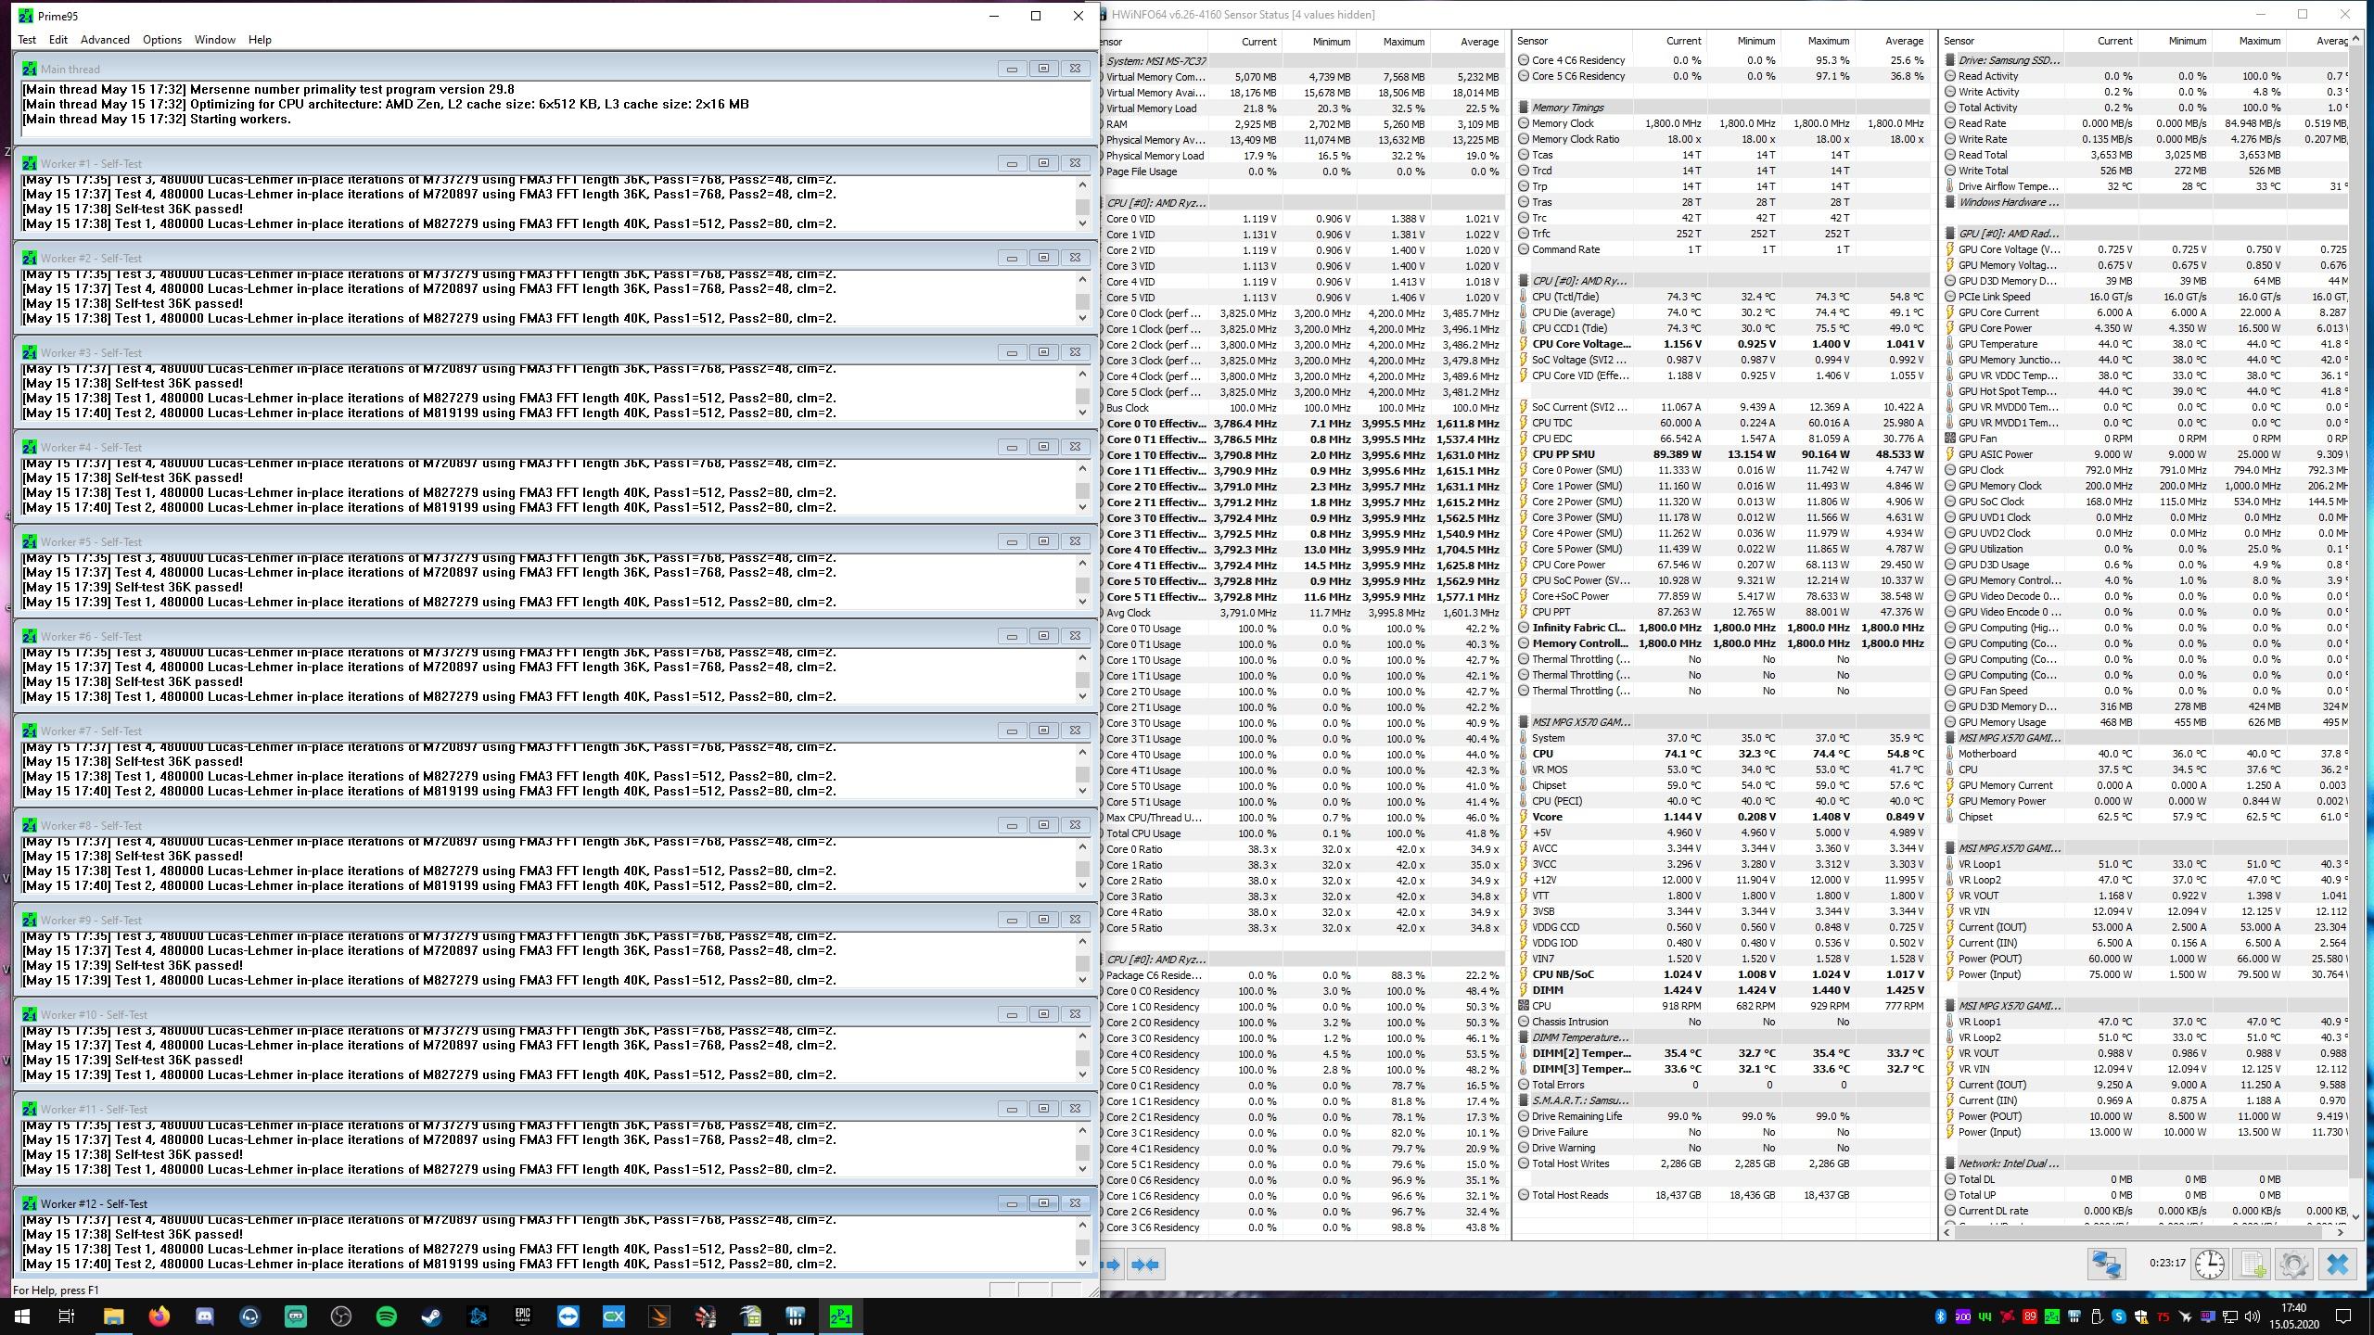Click the Average column header

[1478, 42]
